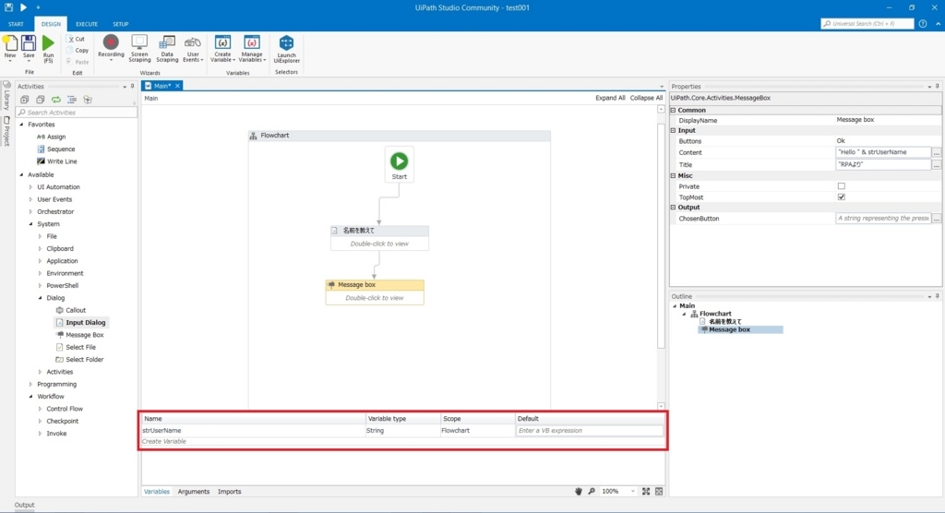Image resolution: width=945 pixels, height=513 pixels.
Task: Click the fit to screen icon
Action: (645, 491)
